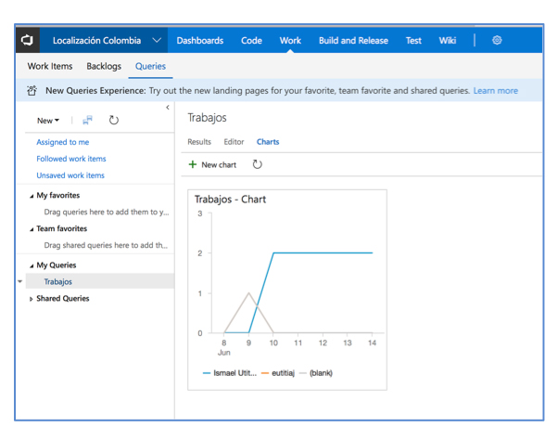Click the gray (blank) legend swatch

pyautogui.click(x=303, y=373)
